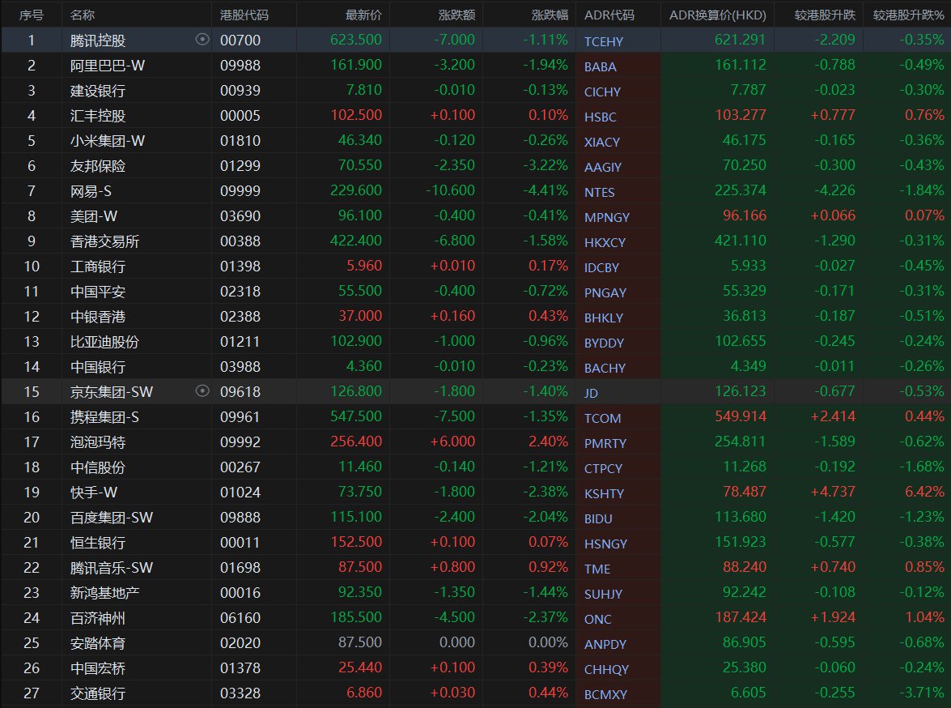Sort by the 涨跌幅 column header

coord(550,15)
